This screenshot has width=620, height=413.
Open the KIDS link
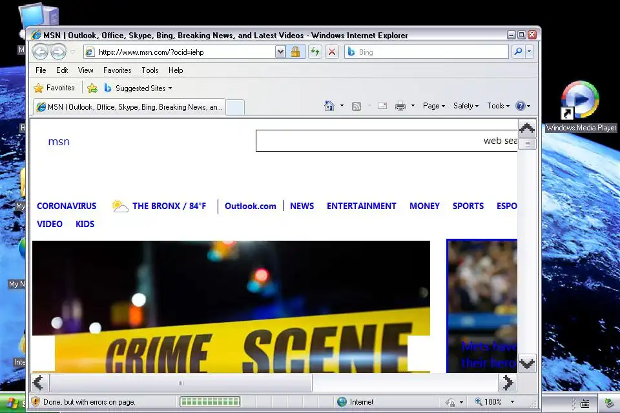[85, 224]
